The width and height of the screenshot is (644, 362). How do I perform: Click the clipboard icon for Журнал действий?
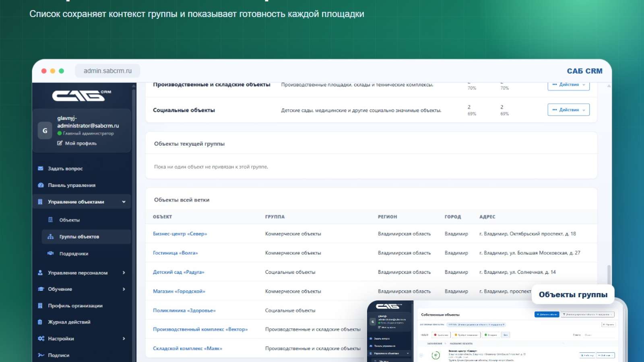(40, 322)
